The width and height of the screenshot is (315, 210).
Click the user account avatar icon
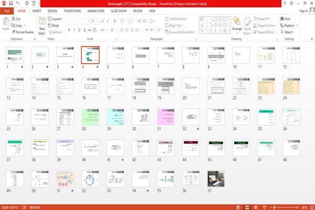click(312, 11)
